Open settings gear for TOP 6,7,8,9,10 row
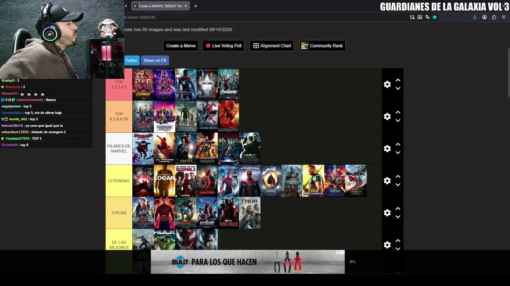 click(x=387, y=116)
